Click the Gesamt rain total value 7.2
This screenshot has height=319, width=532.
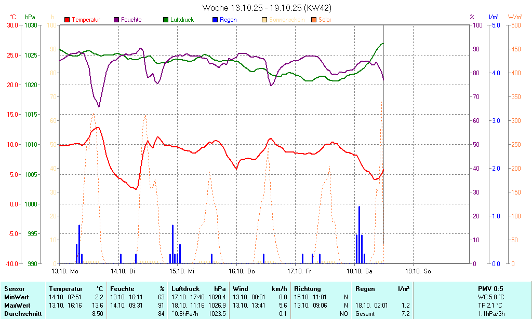(405, 313)
